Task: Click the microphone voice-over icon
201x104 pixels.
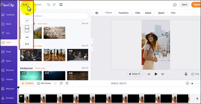Action: 186,74
